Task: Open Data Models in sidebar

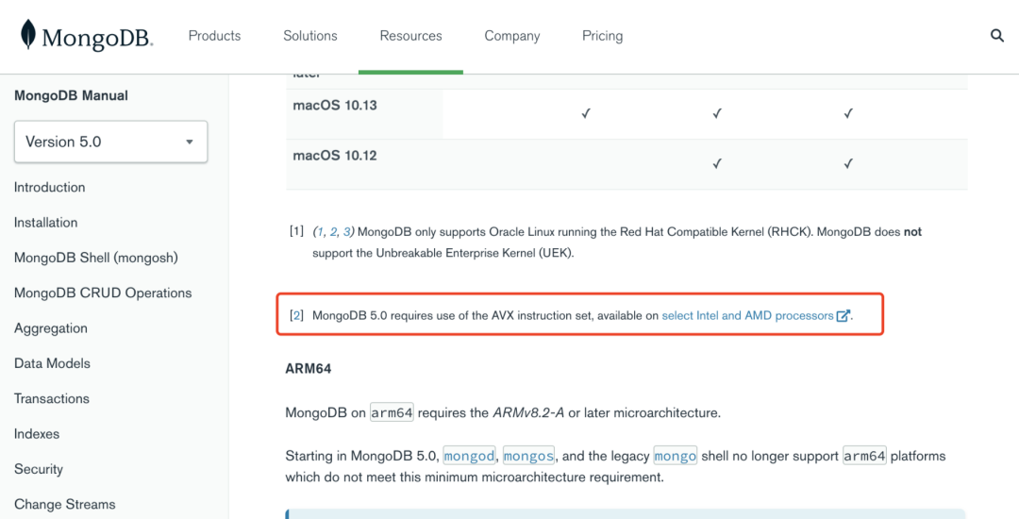Action: [52, 363]
